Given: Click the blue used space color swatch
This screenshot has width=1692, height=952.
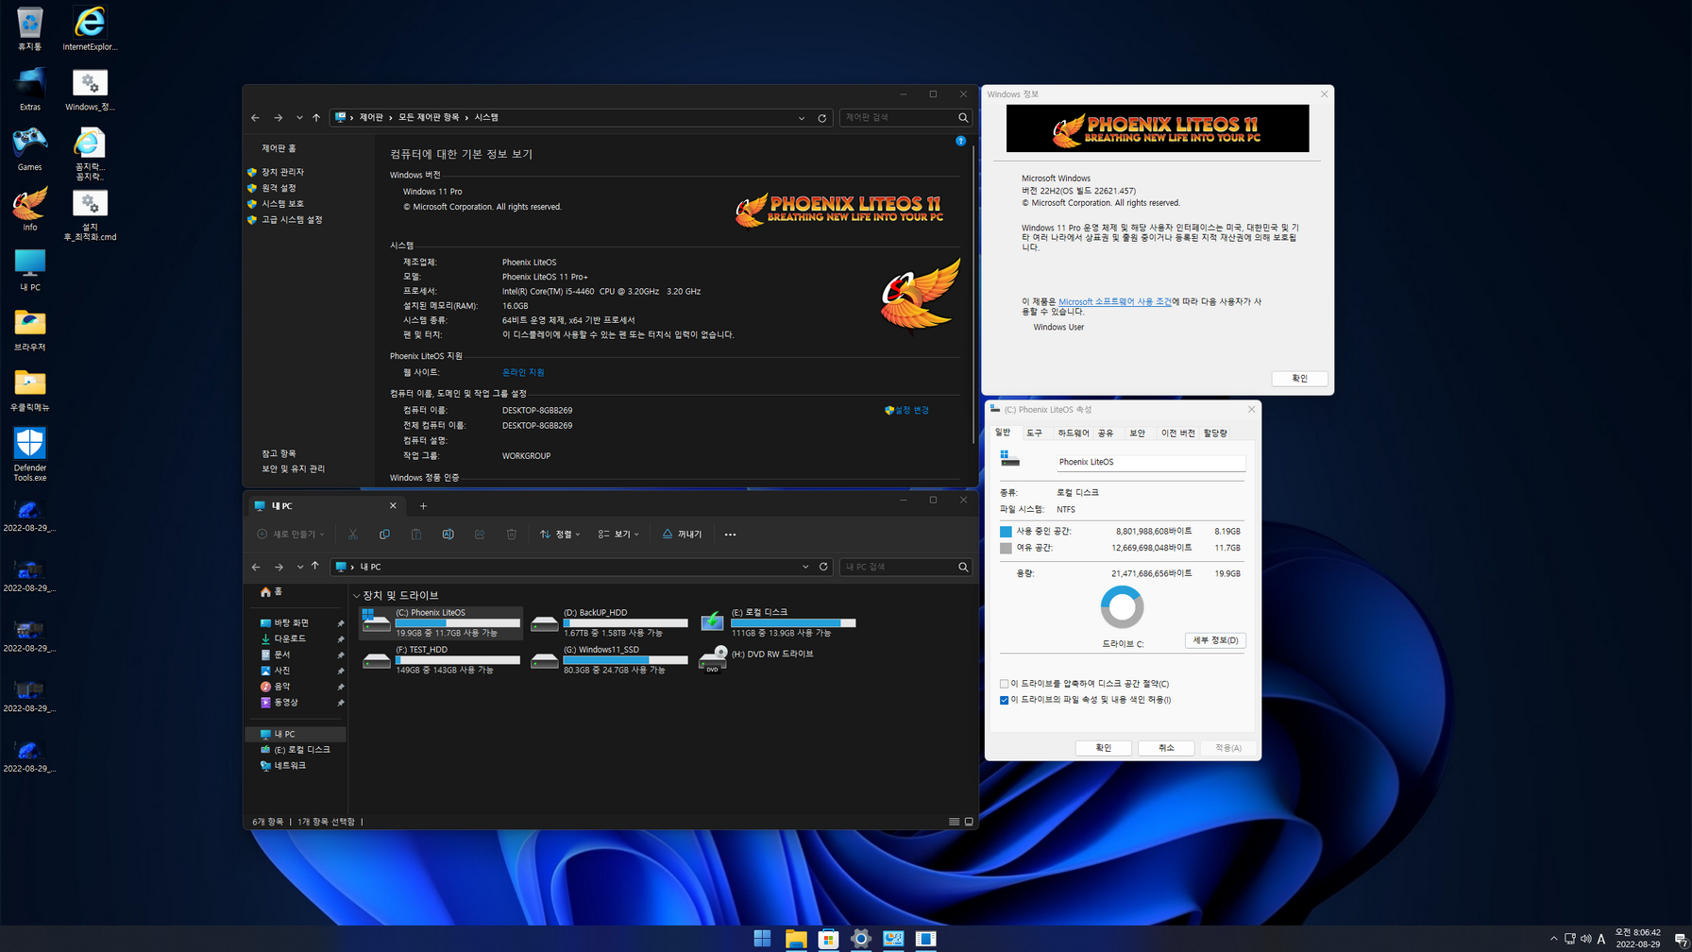Looking at the screenshot, I should 1006,532.
